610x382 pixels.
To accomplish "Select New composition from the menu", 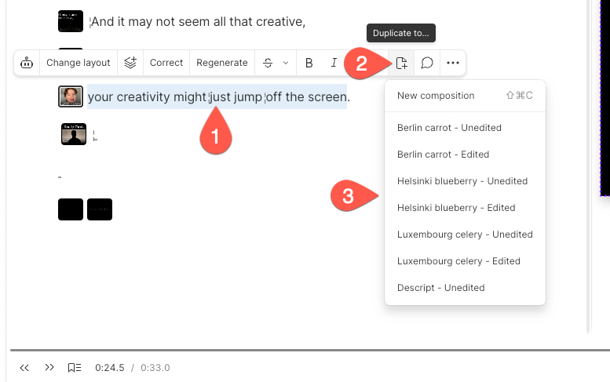I will [x=465, y=96].
